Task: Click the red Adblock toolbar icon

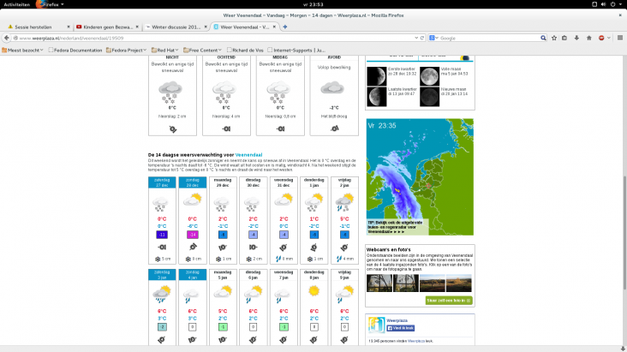Action: [601, 38]
